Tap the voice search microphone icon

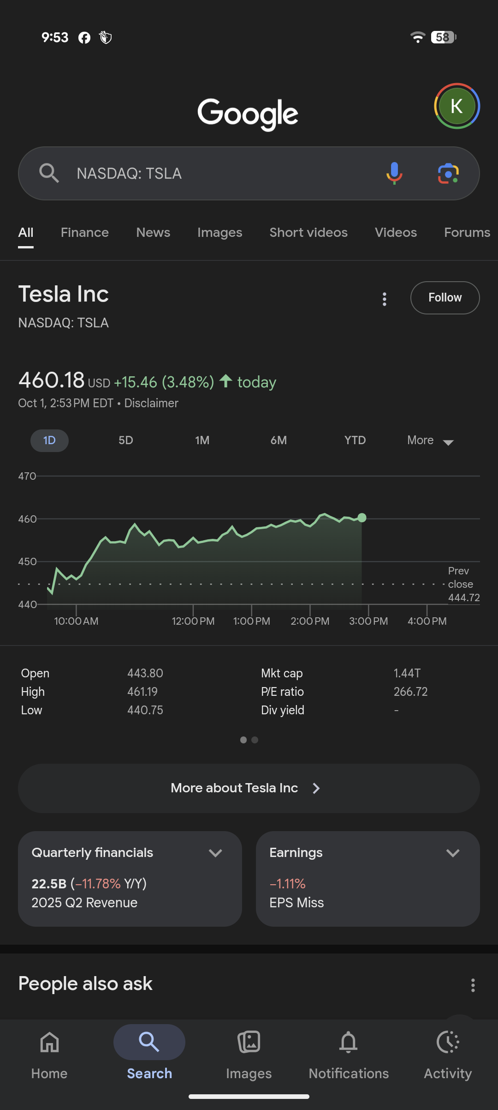tap(394, 174)
